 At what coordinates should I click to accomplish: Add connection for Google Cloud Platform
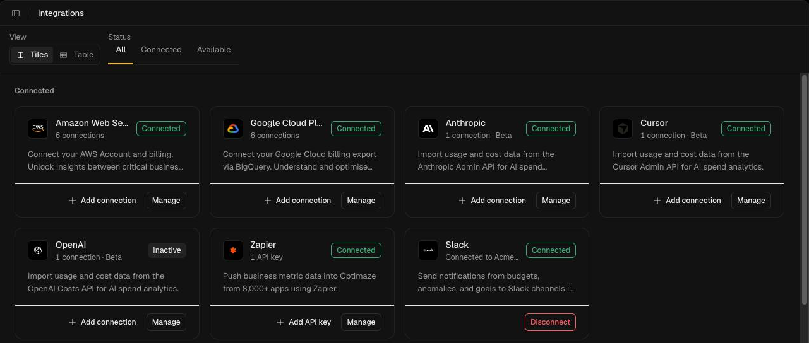(297, 201)
